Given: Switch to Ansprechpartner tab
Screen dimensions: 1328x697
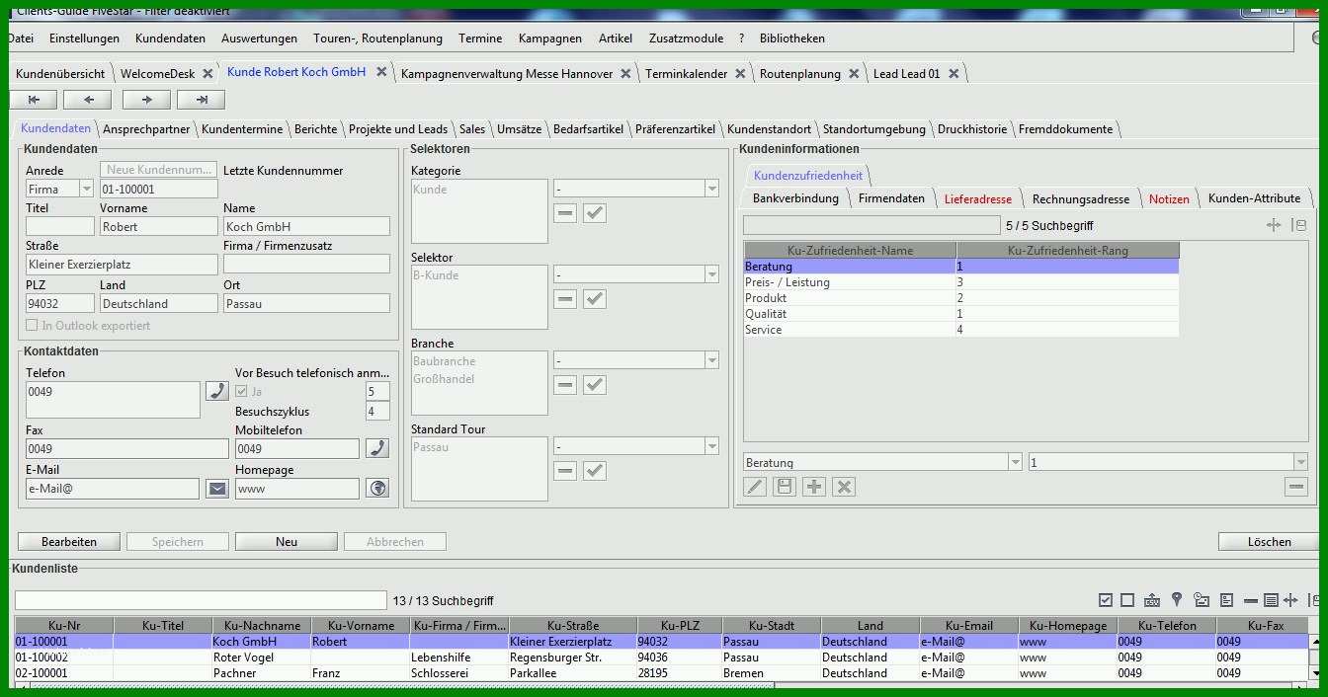Looking at the screenshot, I should [x=146, y=129].
